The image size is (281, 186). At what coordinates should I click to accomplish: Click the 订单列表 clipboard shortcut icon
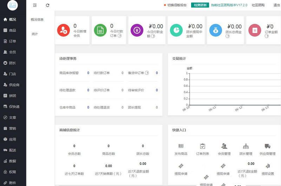pyautogui.click(x=203, y=146)
